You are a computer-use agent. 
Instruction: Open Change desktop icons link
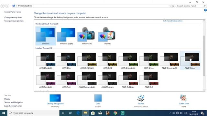tap(13, 17)
